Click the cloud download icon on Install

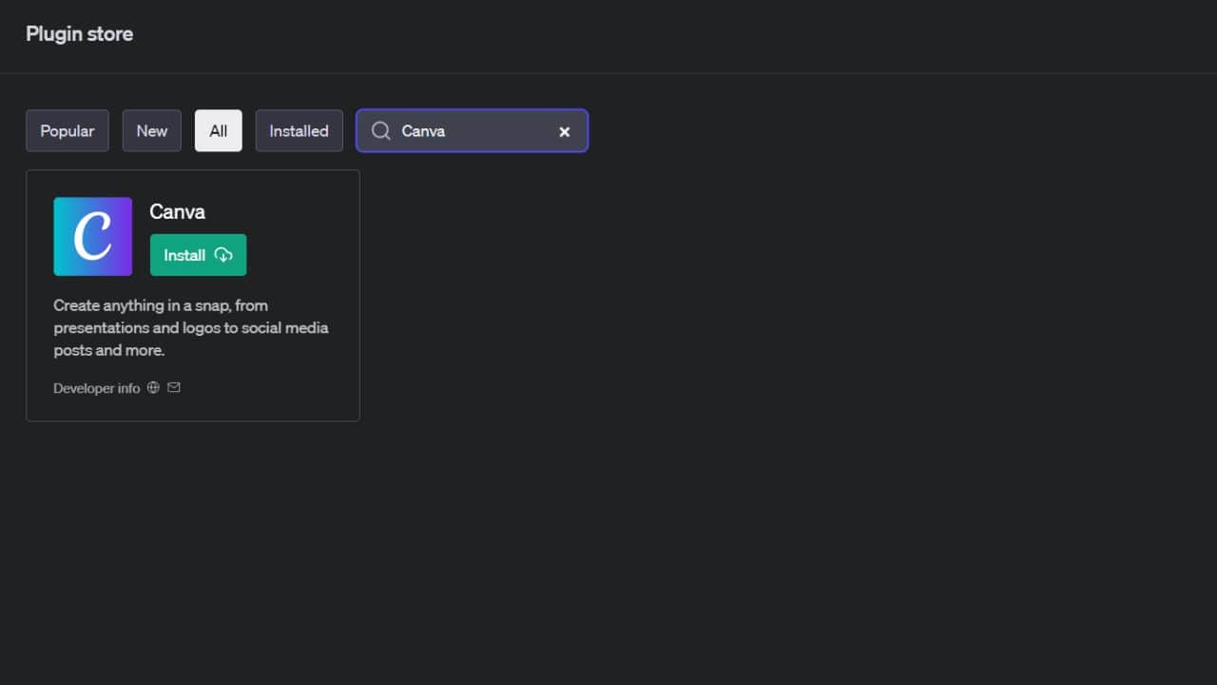(x=223, y=255)
